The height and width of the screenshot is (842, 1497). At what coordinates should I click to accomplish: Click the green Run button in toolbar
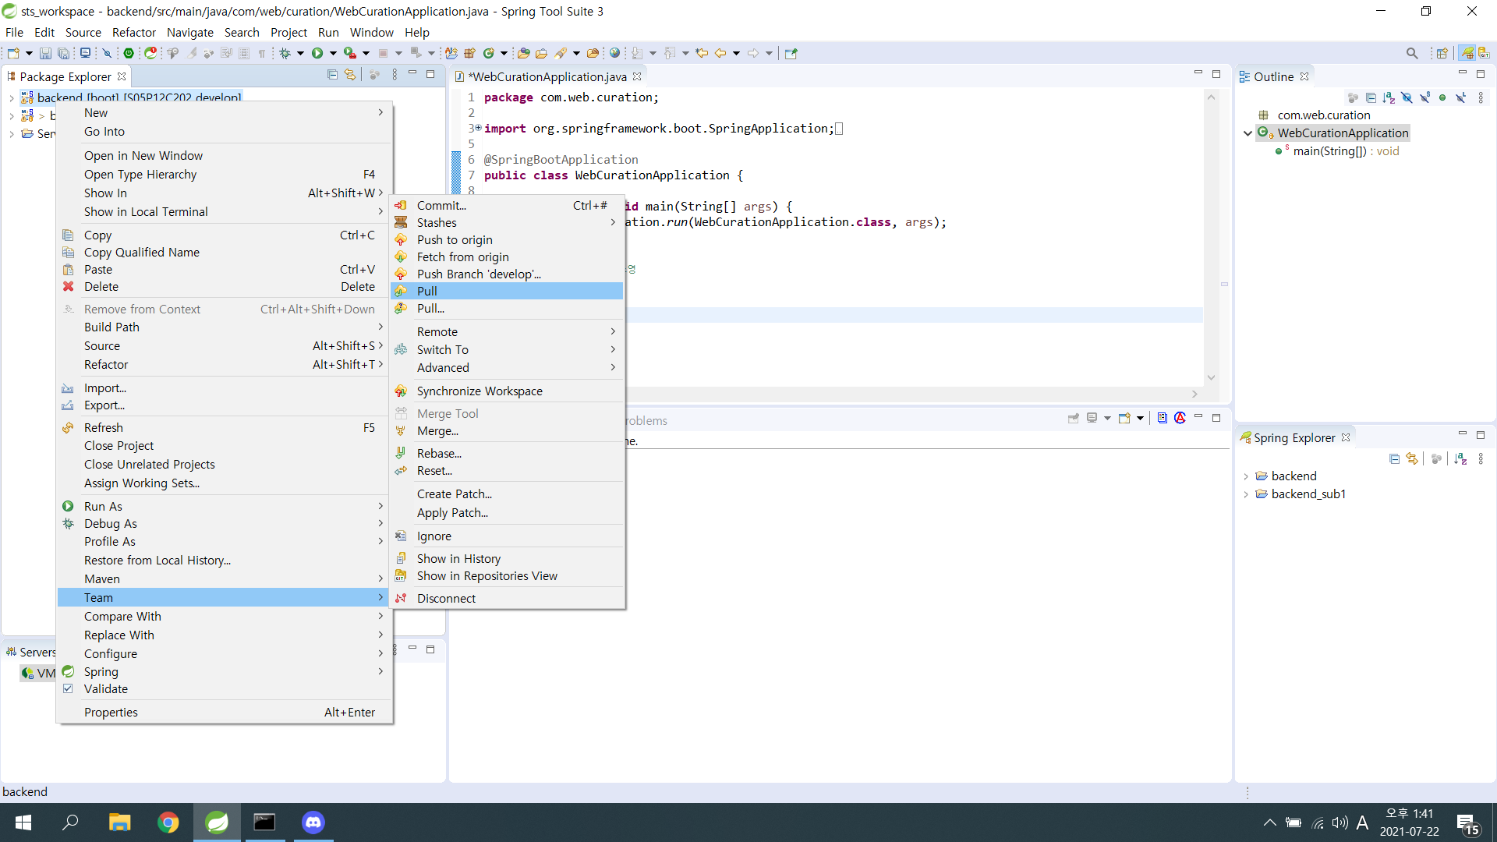pos(317,53)
